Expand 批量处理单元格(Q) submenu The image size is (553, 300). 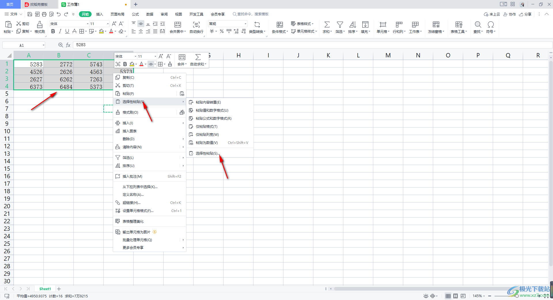tap(149, 240)
